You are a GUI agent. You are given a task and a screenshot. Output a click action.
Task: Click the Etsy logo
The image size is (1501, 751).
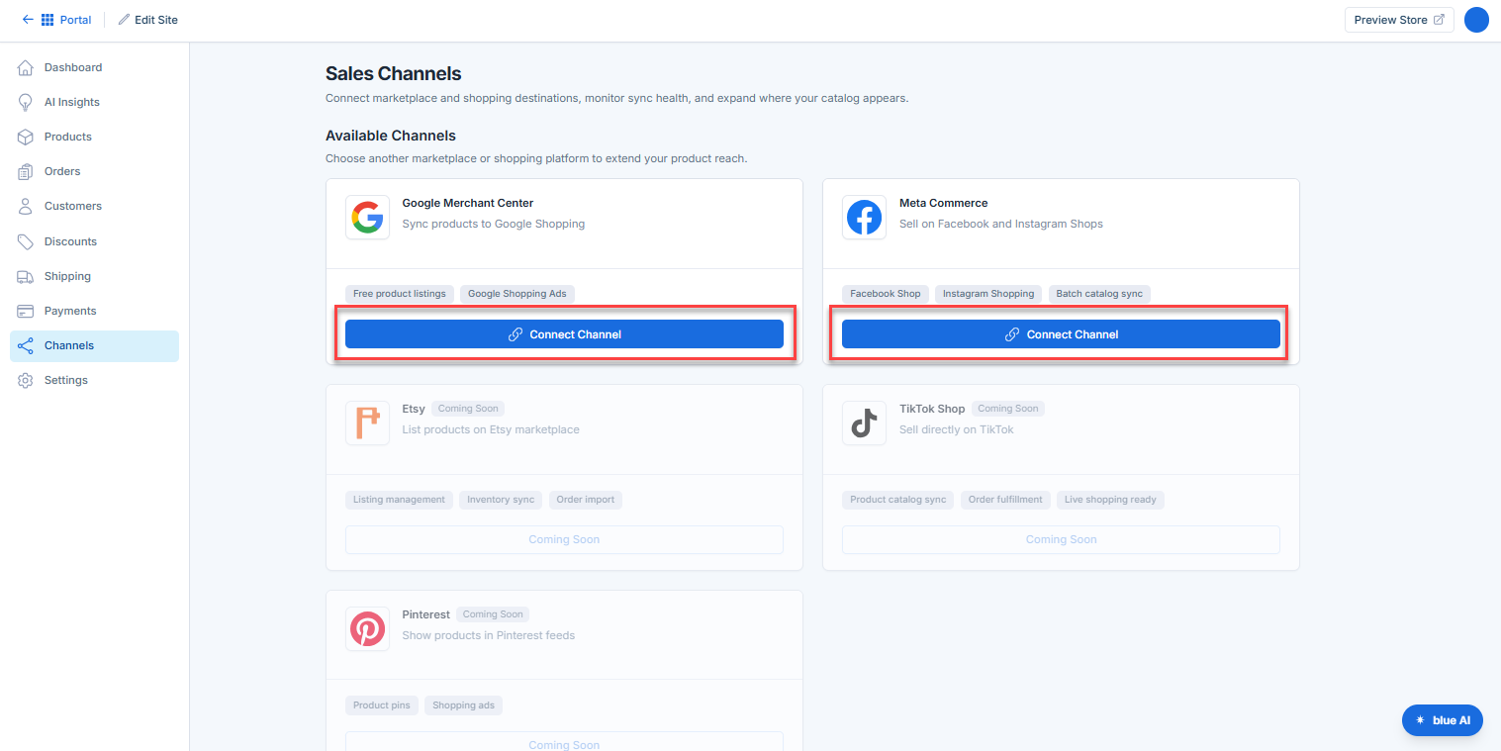pyautogui.click(x=367, y=422)
